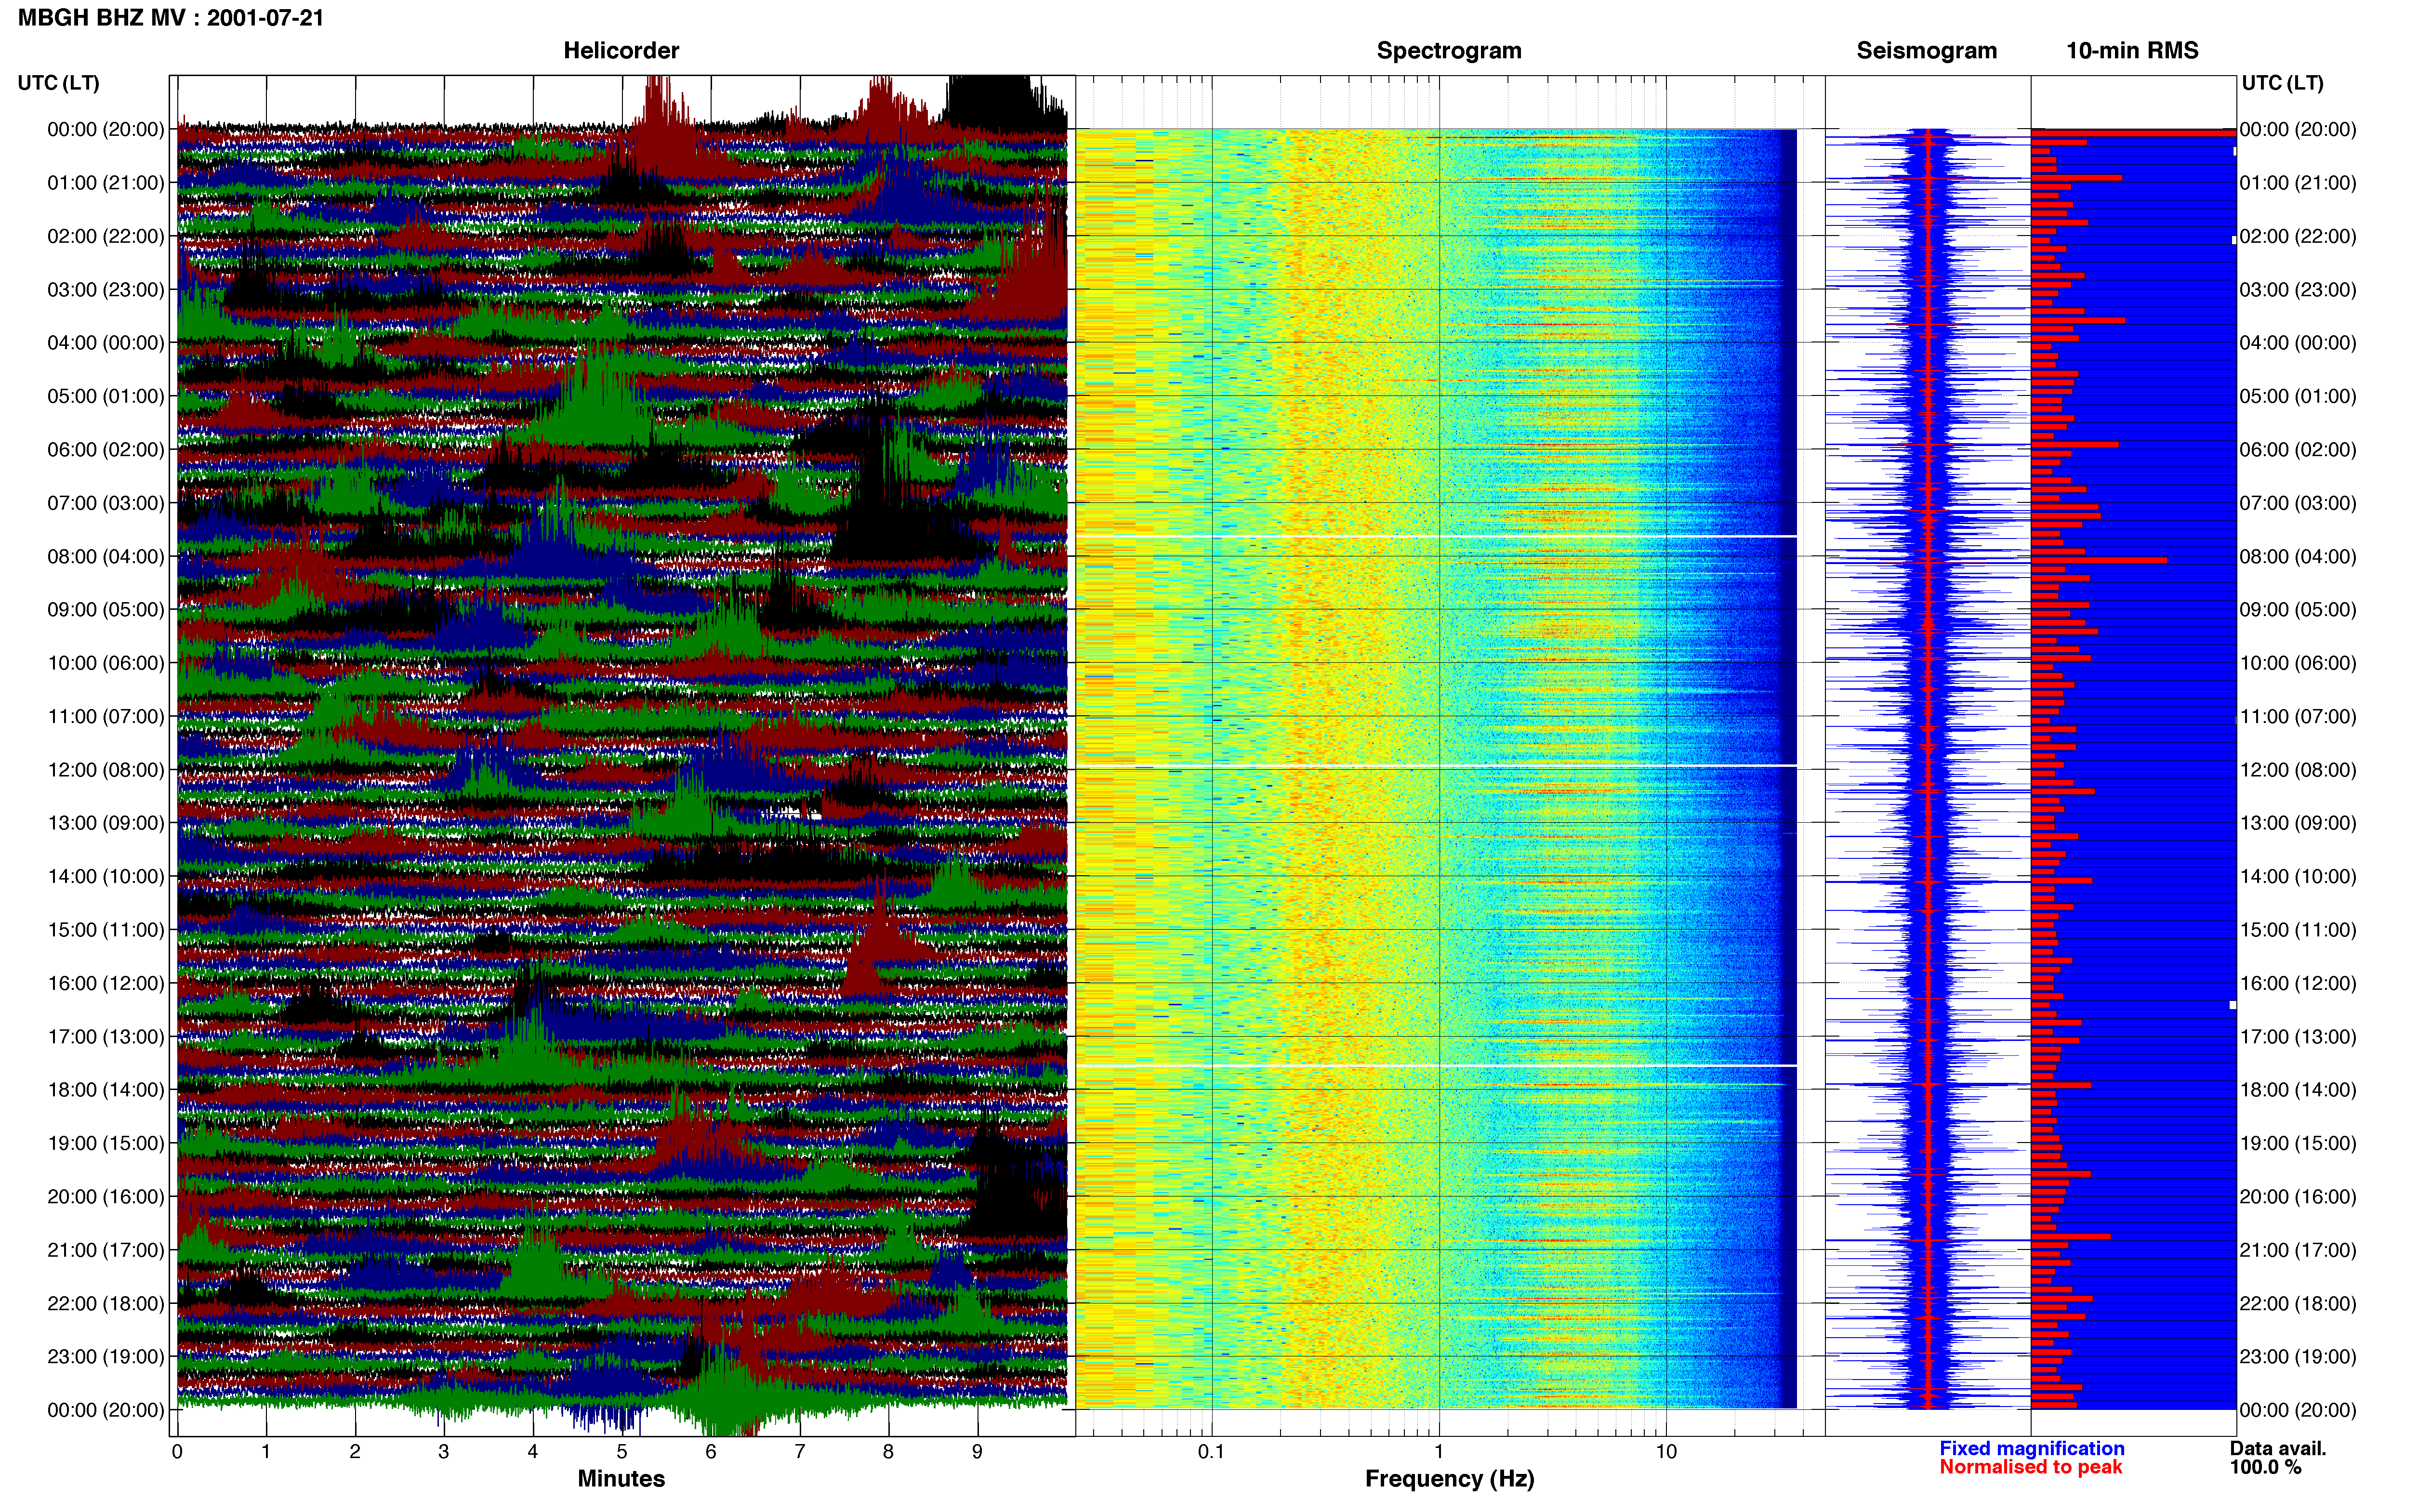The width and height of the screenshot is (2418, 1512).
Task: Select the "10-min RMS" panel heading
Action: (2132, 51)
